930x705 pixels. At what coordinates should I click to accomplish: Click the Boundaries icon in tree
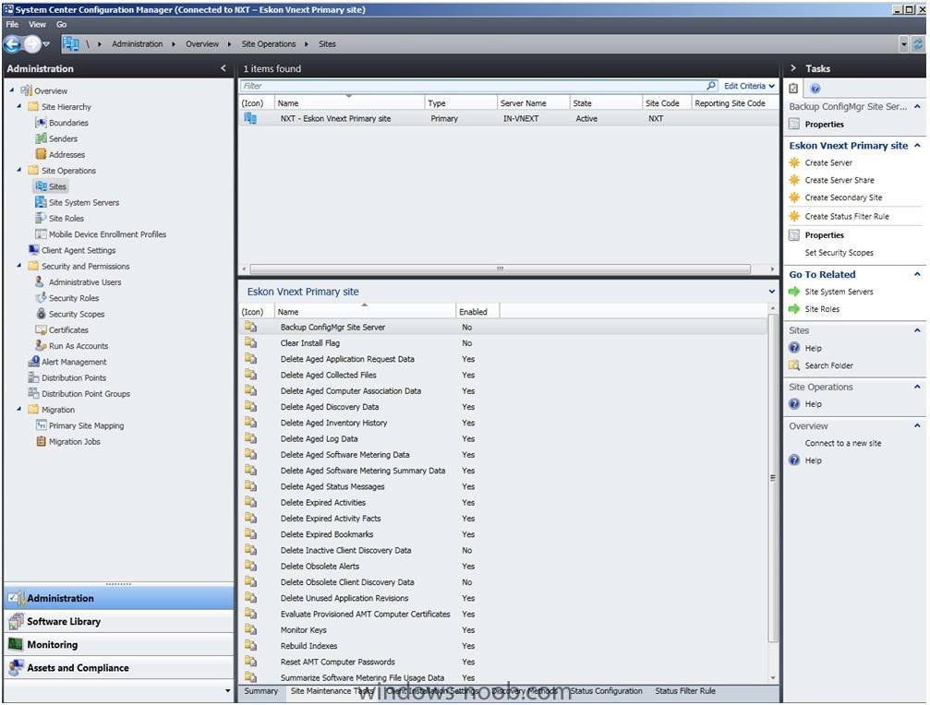coord(41,123)
